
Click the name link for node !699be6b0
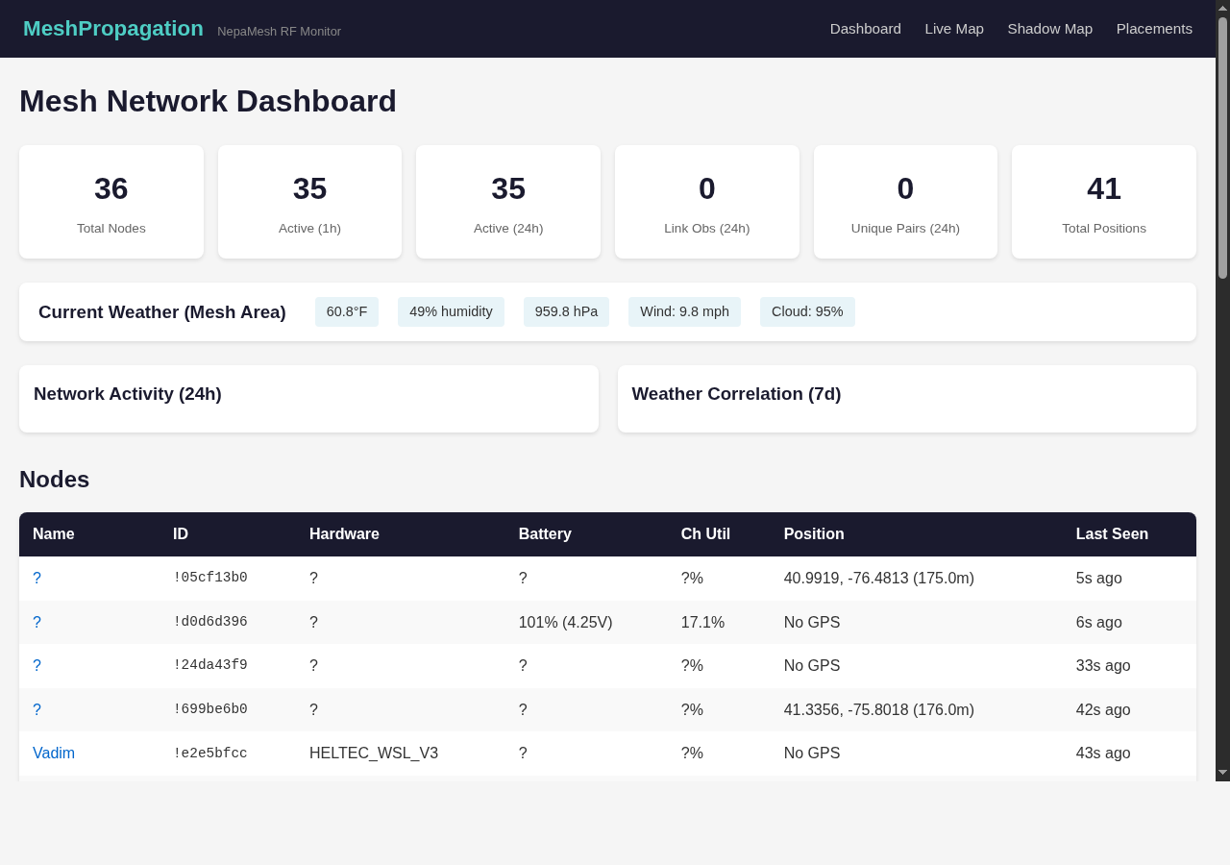pos(37,709)
